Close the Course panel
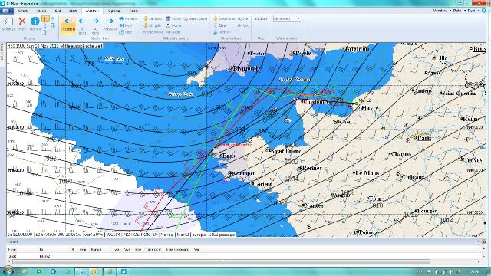The width and height of the screenshot is (491, 276). 484,242
